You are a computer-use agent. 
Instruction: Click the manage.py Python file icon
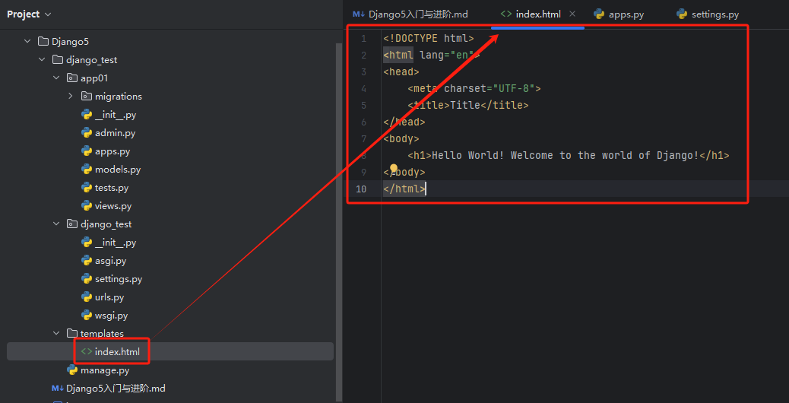point(72,370)
